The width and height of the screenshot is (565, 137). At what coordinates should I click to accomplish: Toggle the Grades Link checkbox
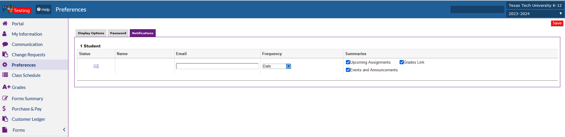tap(402, 62)
